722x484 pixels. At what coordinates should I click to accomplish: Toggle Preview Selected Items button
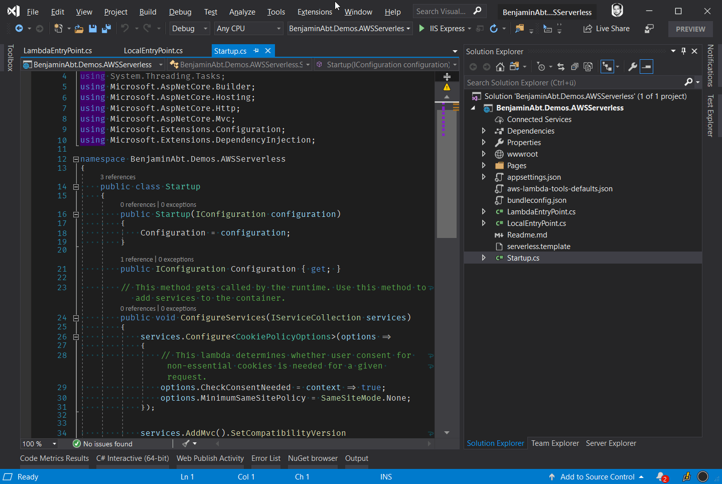coord(646,67)
